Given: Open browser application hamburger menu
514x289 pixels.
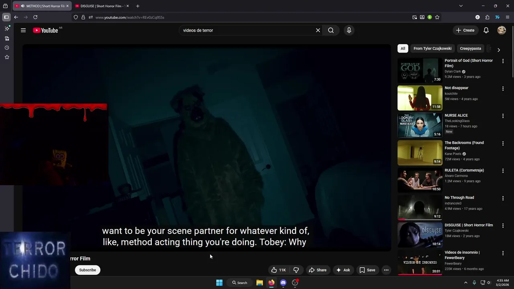Looking at the screenshot, I should coord(508,17).
